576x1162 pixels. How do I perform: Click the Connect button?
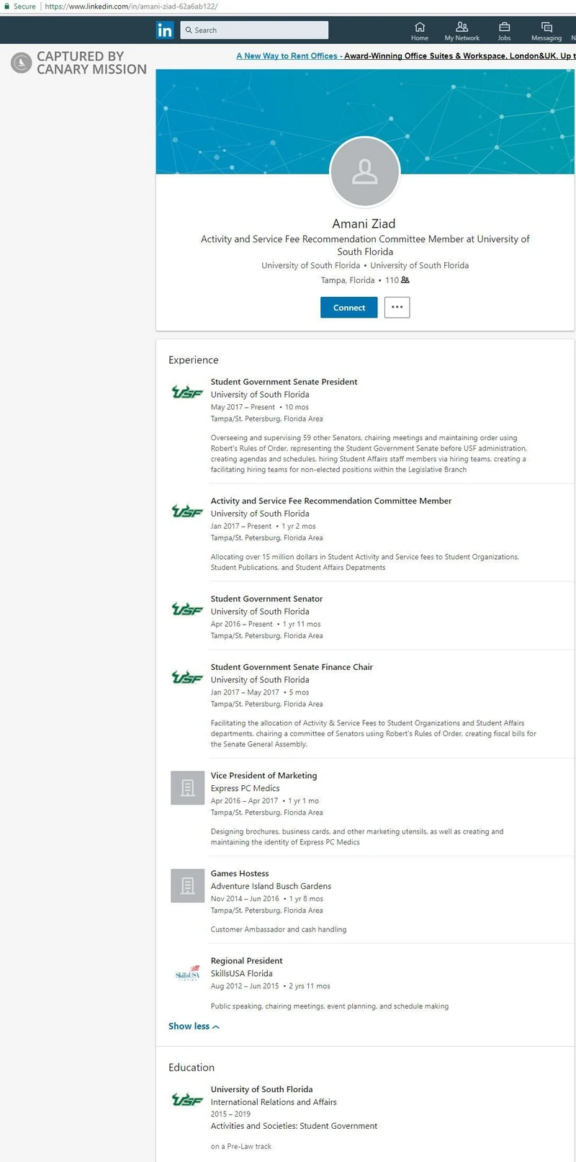coord(348,308)
